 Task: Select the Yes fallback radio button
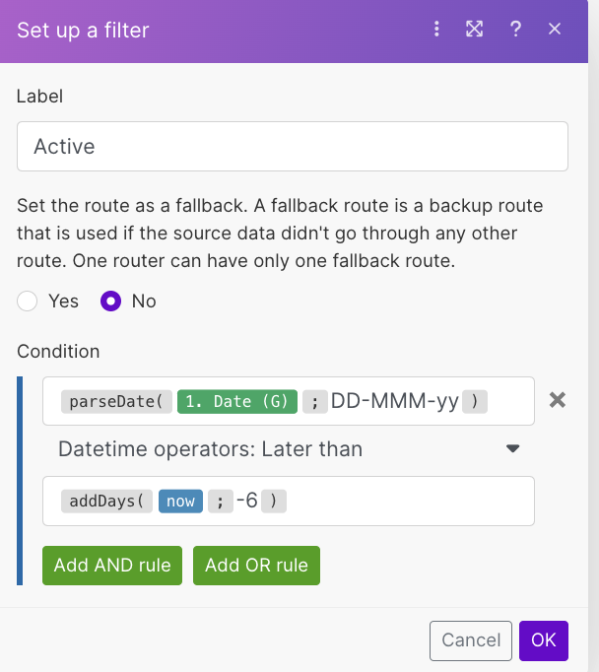pos(28,301)
